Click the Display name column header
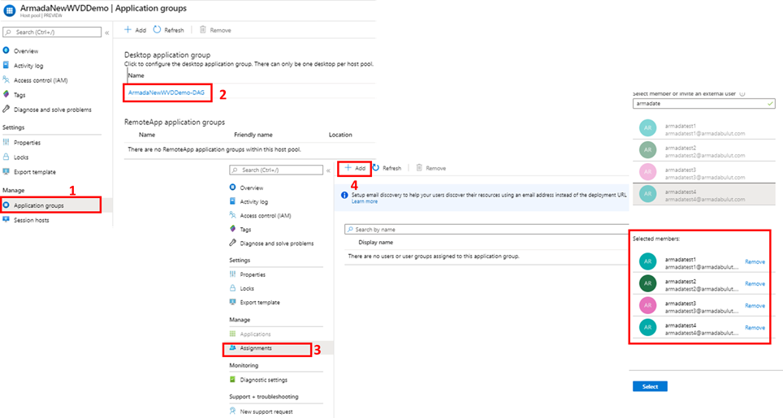This screenshot has width=783, height=418. (375, 243)
